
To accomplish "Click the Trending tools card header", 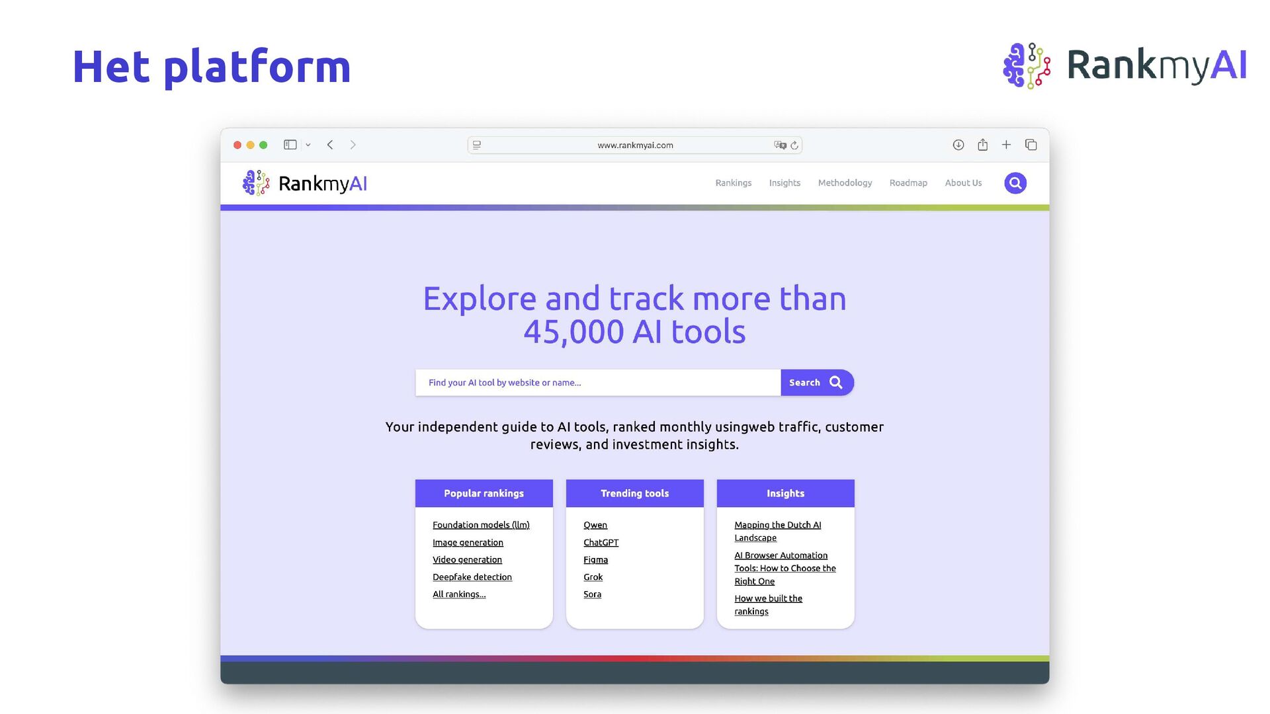I will pos(634,493).
